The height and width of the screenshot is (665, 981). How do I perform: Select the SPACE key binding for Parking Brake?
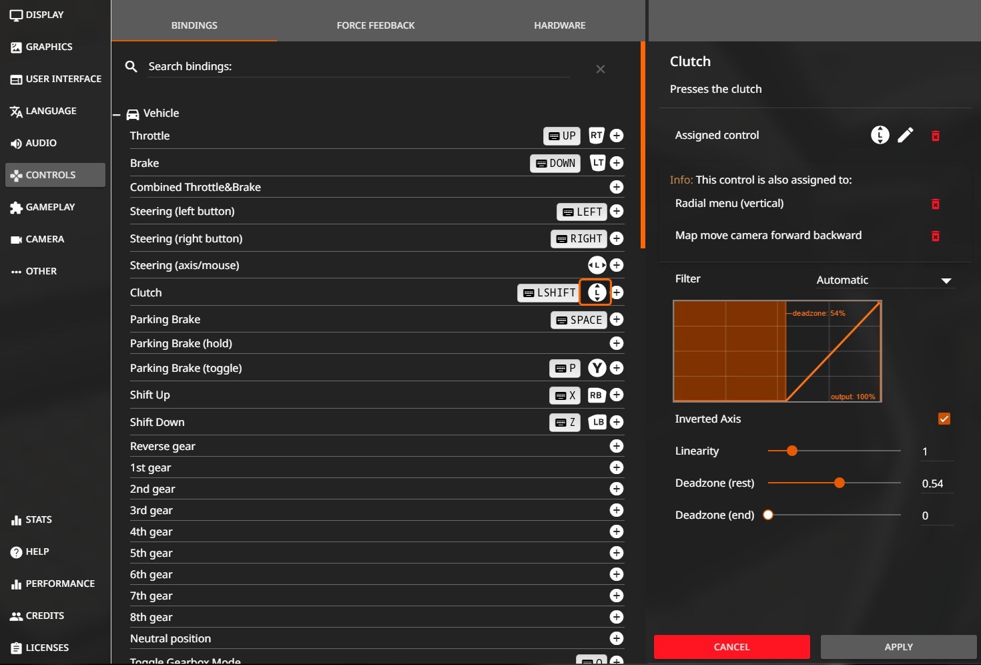(579, 320)
